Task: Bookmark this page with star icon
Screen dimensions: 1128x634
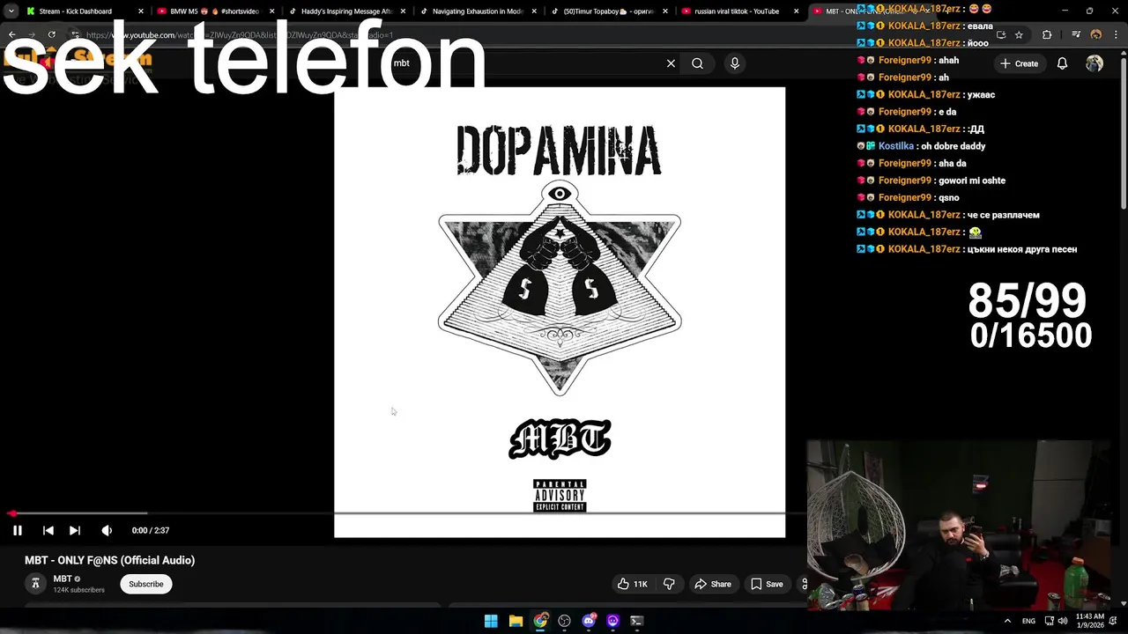Action: click(1019, 35)
